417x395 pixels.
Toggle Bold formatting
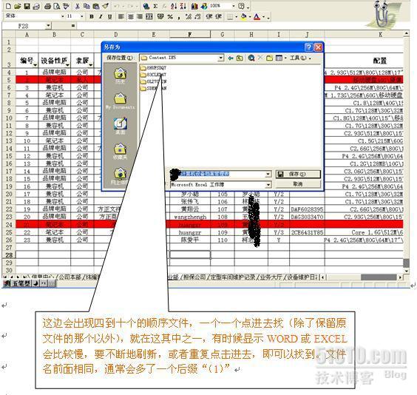pos(92,17)
